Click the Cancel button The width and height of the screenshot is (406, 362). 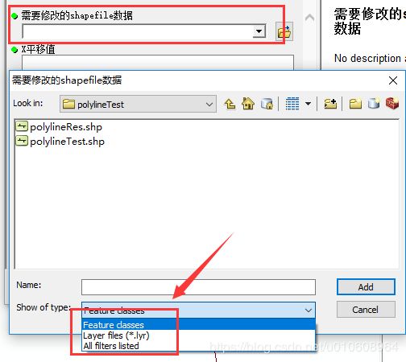366,310
